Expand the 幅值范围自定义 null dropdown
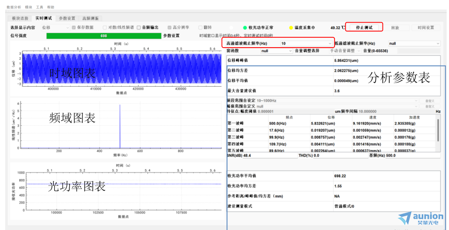 (337, 106)
